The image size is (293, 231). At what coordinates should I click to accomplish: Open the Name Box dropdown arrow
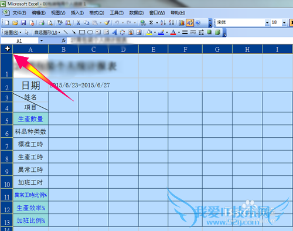[42, 40]
